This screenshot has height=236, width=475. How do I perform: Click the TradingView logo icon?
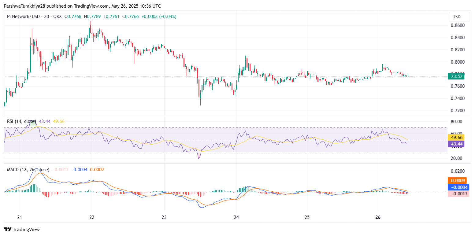point(7,229)
